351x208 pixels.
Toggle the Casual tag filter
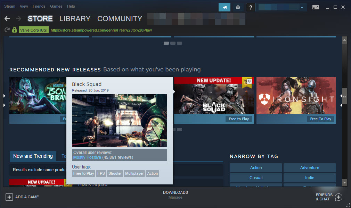click(x=256, y=177)
